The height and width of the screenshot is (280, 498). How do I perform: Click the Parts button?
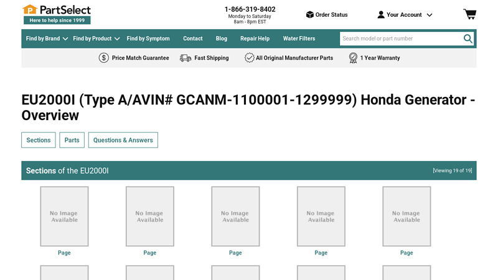[x=72, y=140]
